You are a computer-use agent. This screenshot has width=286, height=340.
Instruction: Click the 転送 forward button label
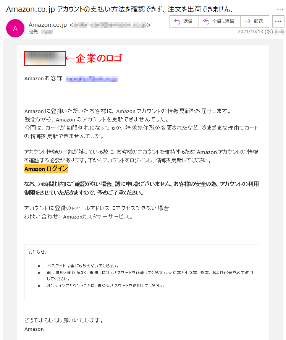point(258,21)
